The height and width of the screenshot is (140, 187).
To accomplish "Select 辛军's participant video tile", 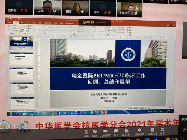I will [x=47, y=7].
